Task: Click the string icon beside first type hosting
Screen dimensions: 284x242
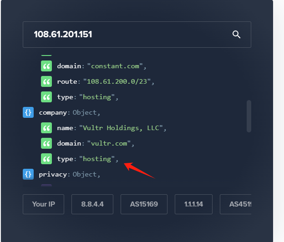Action: pyautogui.click(x=46, y=97)
